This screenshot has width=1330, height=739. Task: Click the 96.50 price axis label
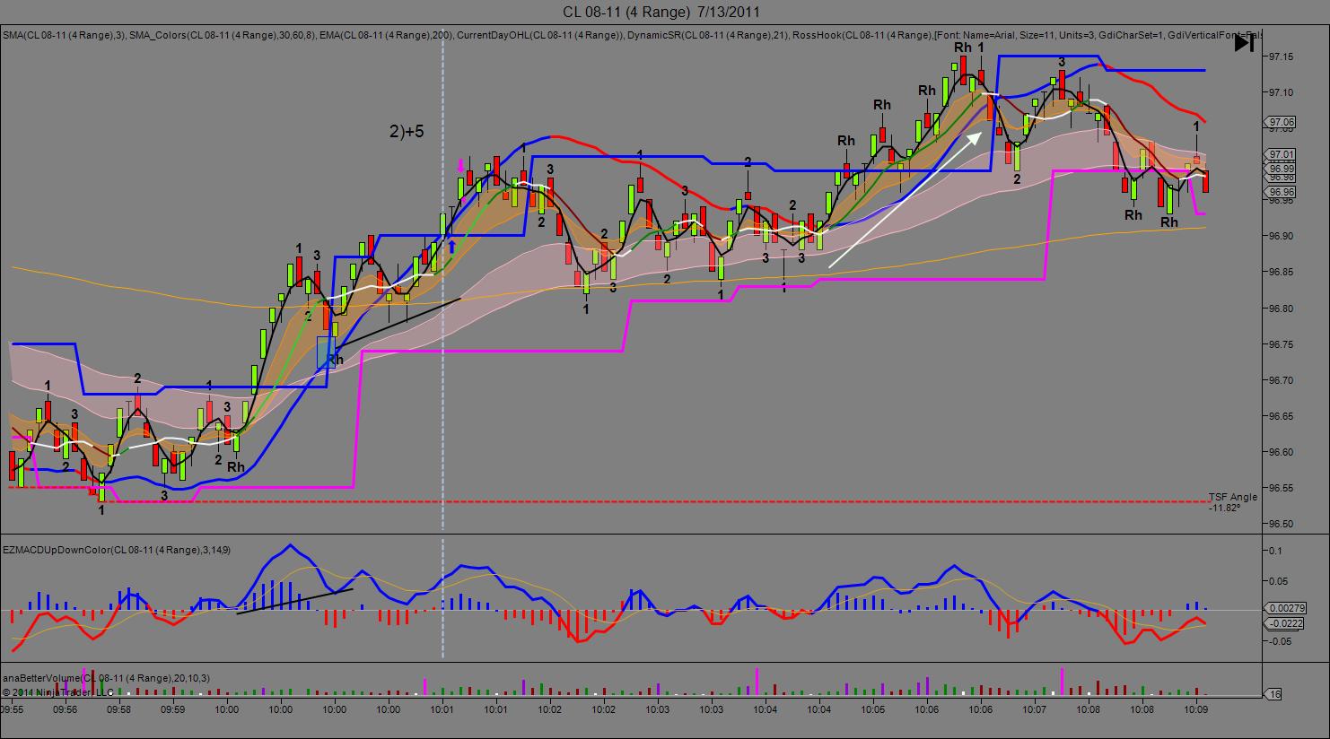click(1281, 524)
